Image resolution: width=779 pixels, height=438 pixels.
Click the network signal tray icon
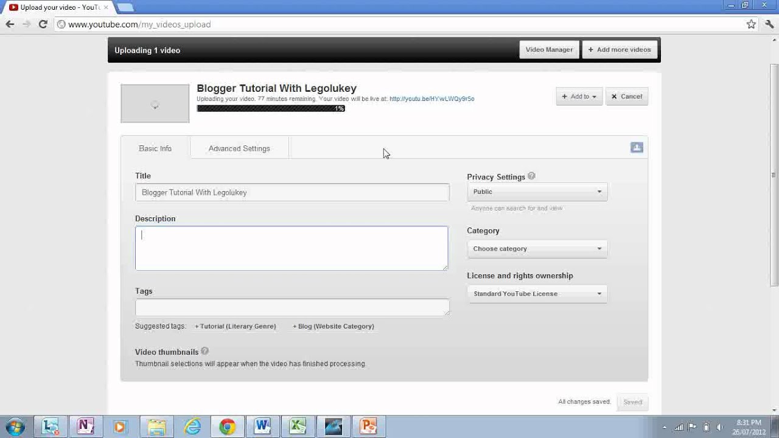[x=679, y=427]
